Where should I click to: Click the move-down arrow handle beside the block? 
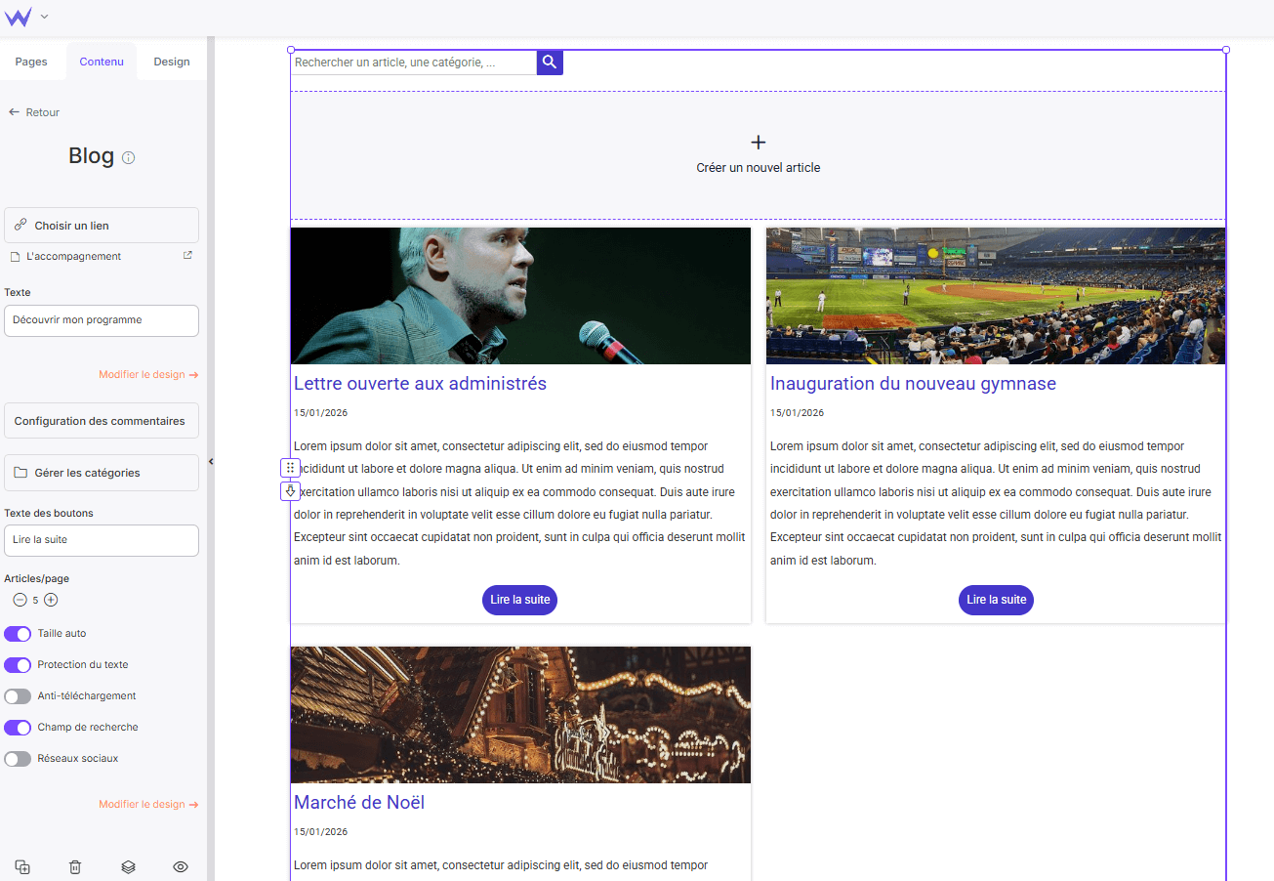(290, 490)
